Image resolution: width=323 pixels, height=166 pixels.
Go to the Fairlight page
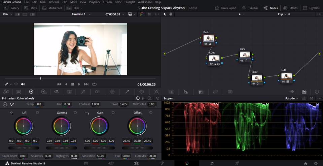pos(212,163)
